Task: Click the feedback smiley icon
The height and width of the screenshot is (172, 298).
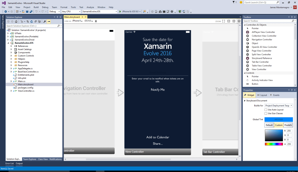Action: (241, 2)
